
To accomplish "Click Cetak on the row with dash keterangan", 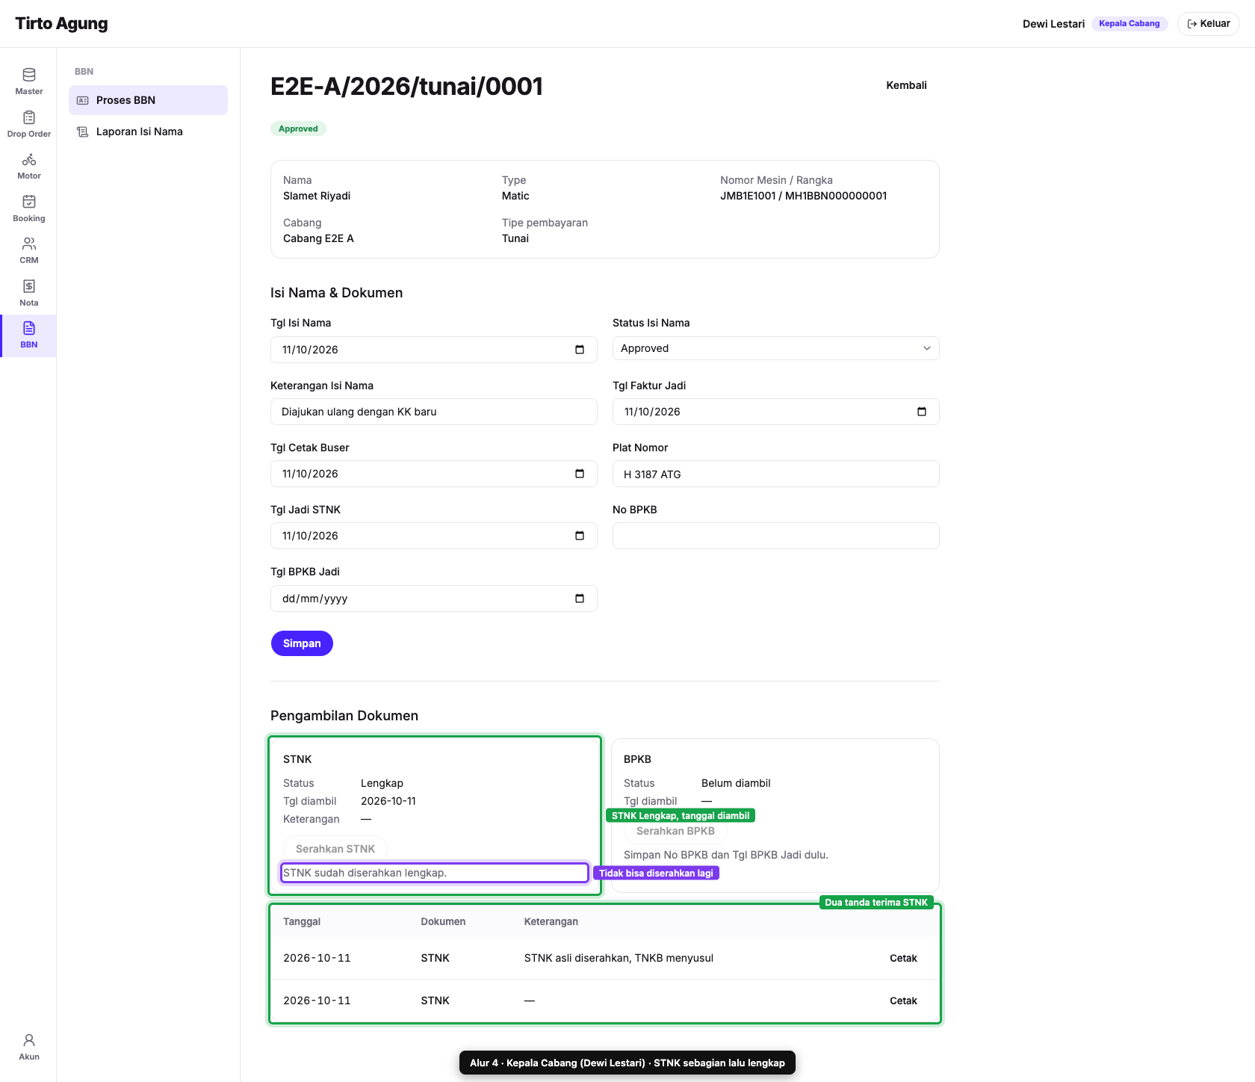I will click(x=903, y=1001).
